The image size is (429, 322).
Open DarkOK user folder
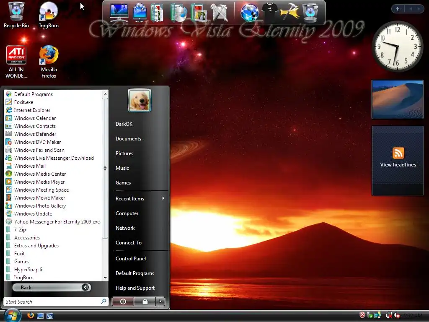pyautogui.click(x=124, y=124)
